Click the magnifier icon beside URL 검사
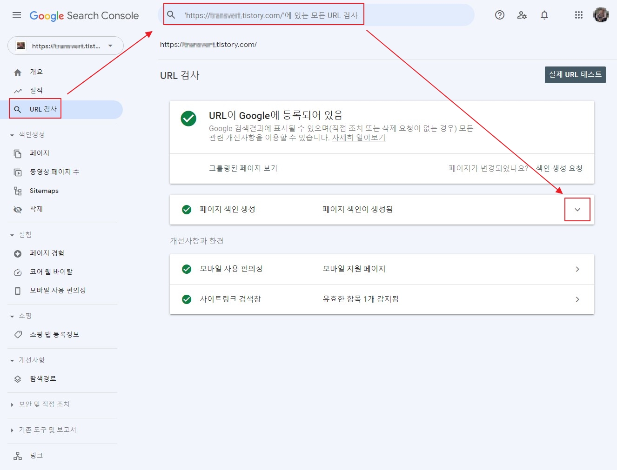Viewport: 617px width, 470px height. (18, 109)
